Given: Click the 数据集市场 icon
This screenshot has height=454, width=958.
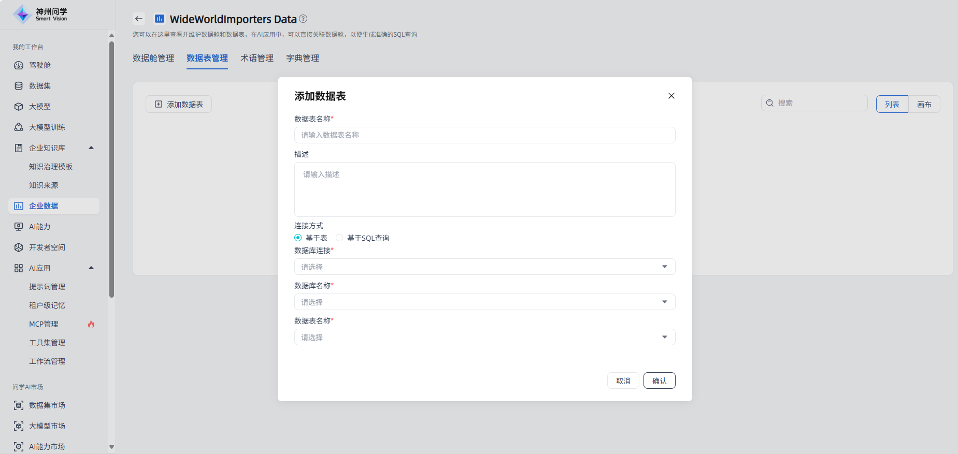Looking at the screenshot, I should tap(19, 405).
